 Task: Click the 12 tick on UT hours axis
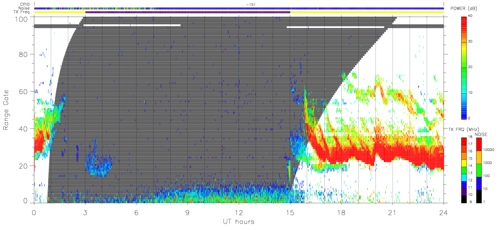239,212
